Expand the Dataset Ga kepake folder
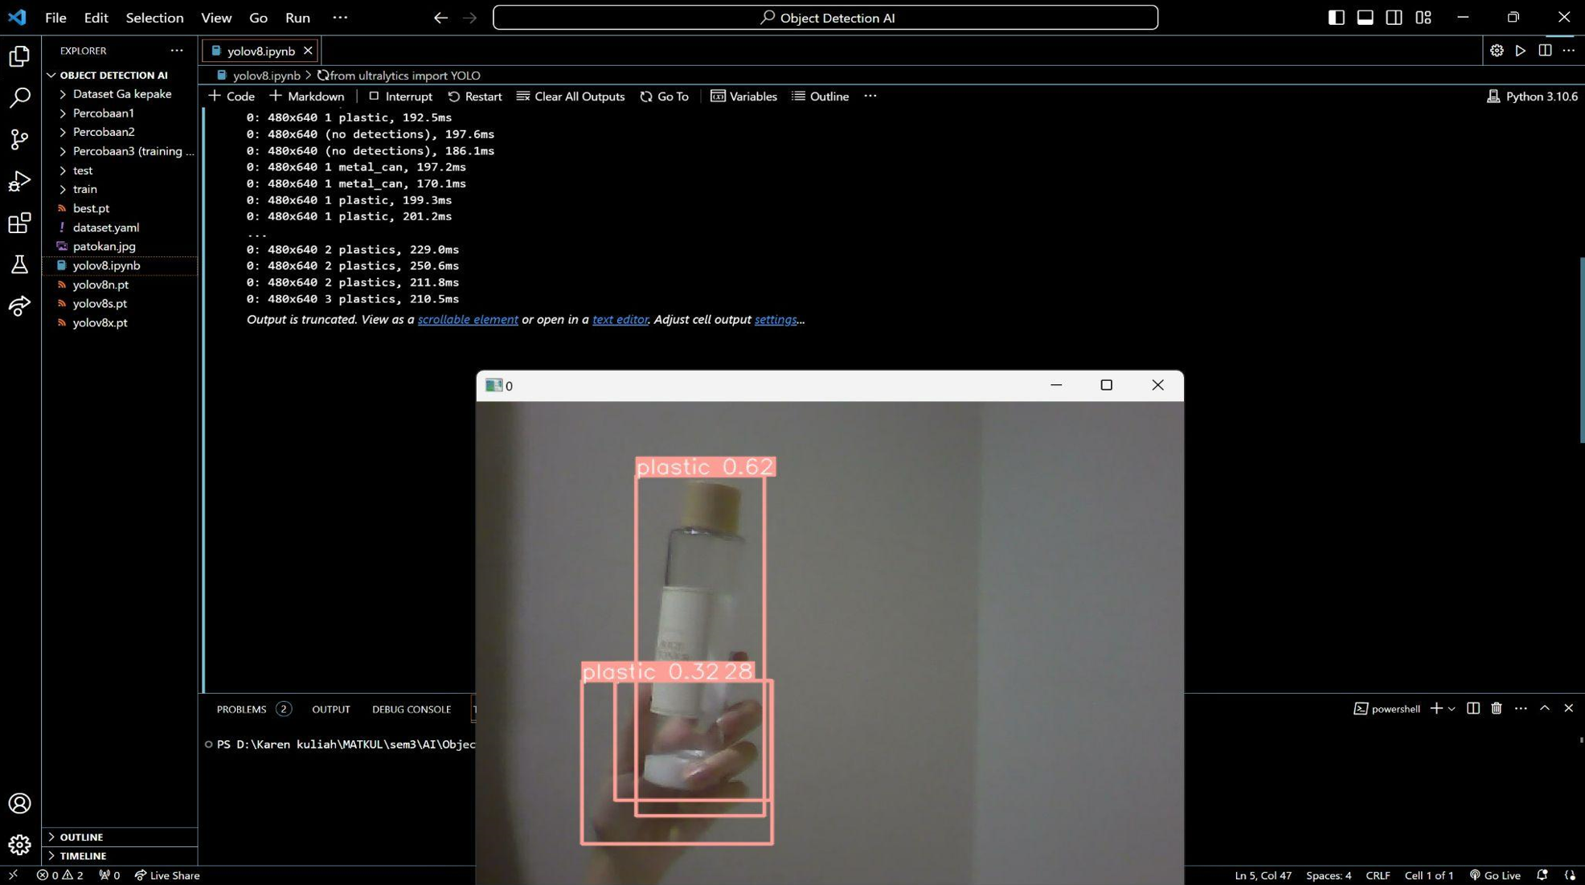This screenshot has height=885, width=1585. point(120,94)
